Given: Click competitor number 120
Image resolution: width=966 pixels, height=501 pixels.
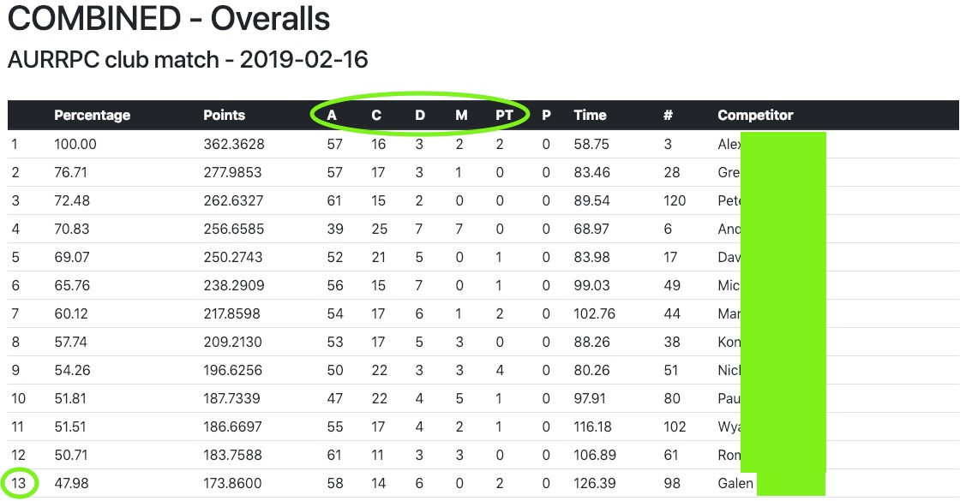Looking at the screenshot, I should (675, 201).
